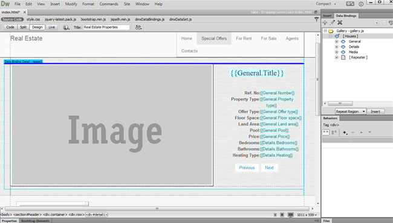This screenshot has width=393, height=223.
Task: Click the expand all icon in Data Bindings
Action: [377, 23]
